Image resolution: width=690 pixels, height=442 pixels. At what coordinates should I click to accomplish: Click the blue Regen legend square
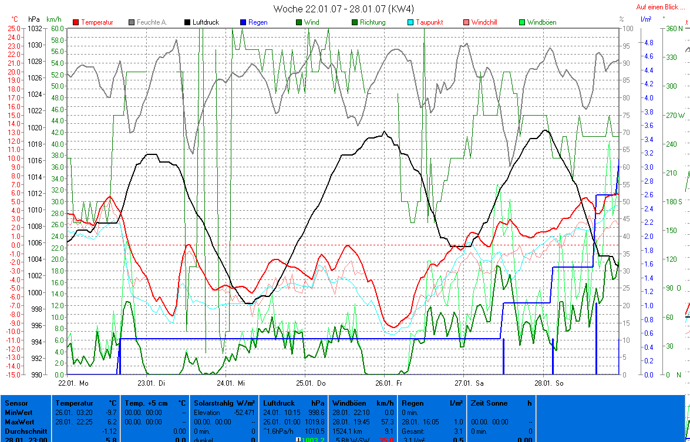tap(244, 22)
